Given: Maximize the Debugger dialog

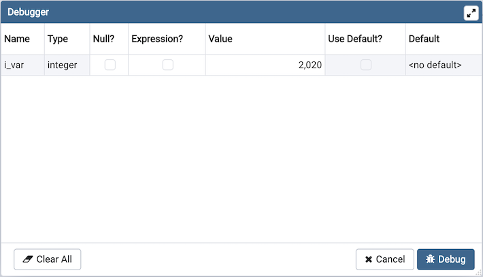Looking at the screenshot, I should tap(471, 13).
